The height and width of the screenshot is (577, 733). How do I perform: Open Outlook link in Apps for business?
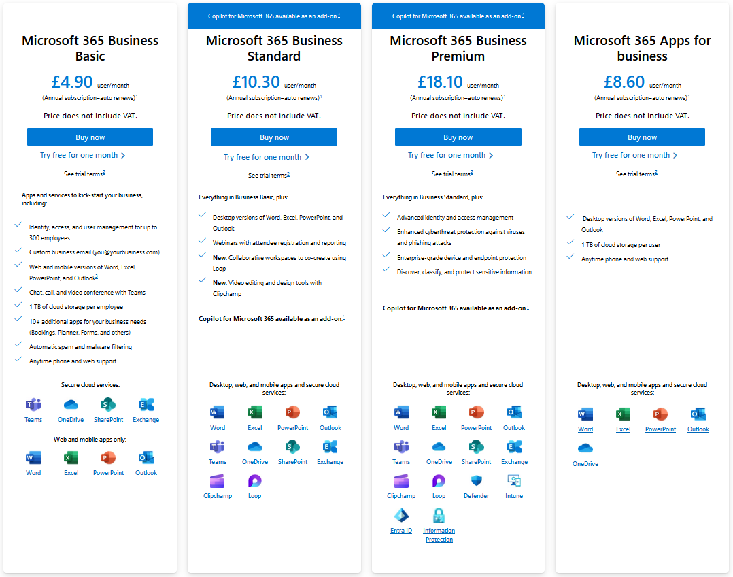[x=698, y=429]
